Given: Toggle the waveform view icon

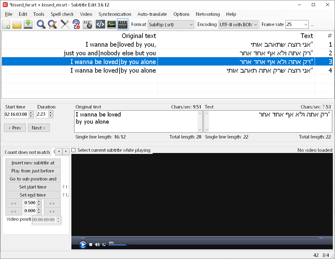Looking at the screenshot, I should point(112,24).
